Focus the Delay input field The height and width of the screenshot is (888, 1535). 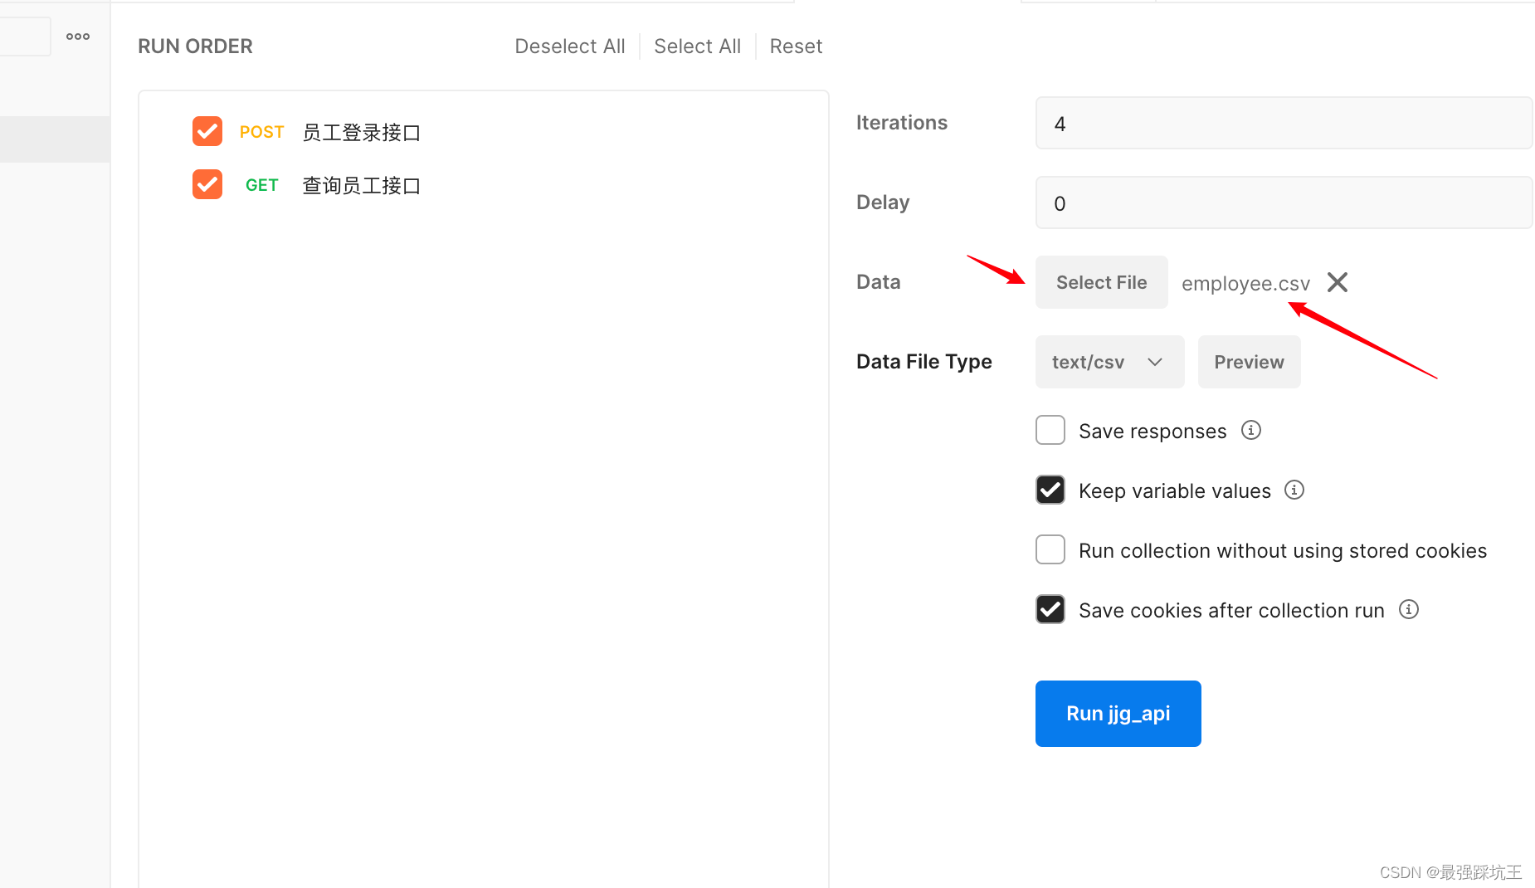1284,202
